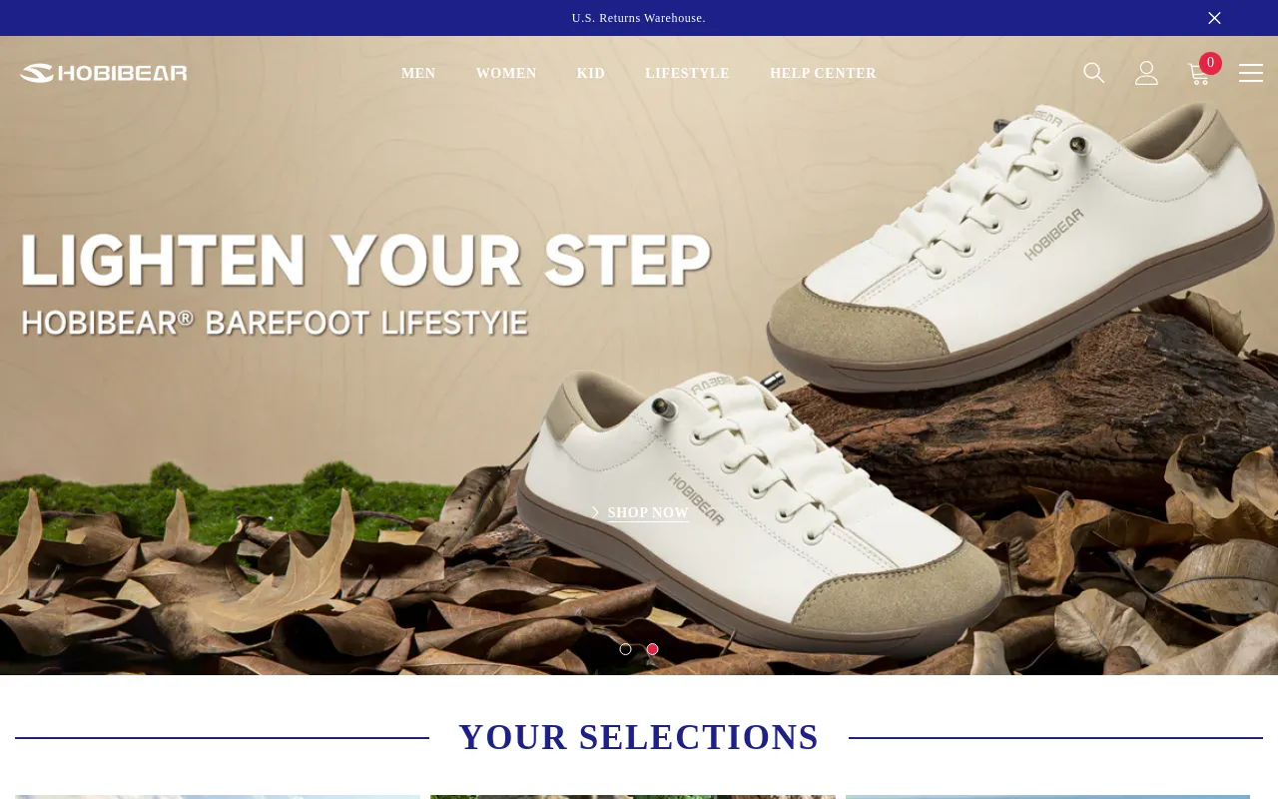Image resolution: width=1278 pixels, height=799 pixels.
Task: Click the arrow beside Shop Now
Action: (596, 512)
